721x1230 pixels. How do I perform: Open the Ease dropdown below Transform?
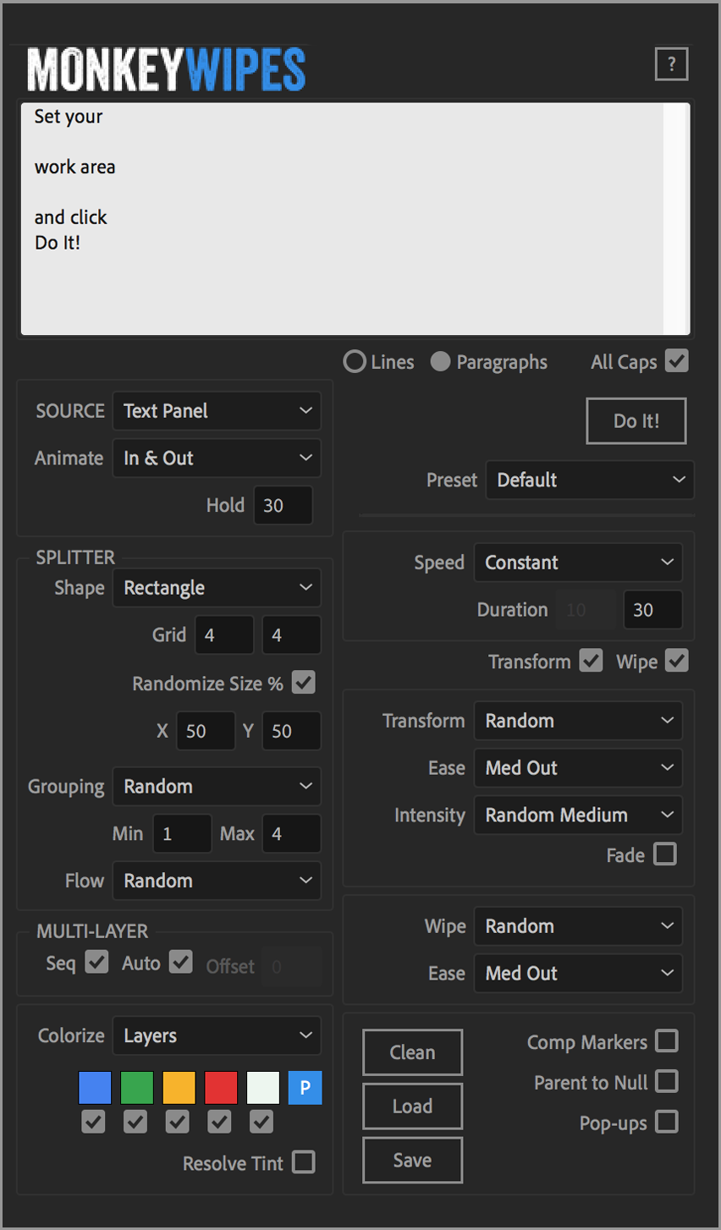coord(578,768)
